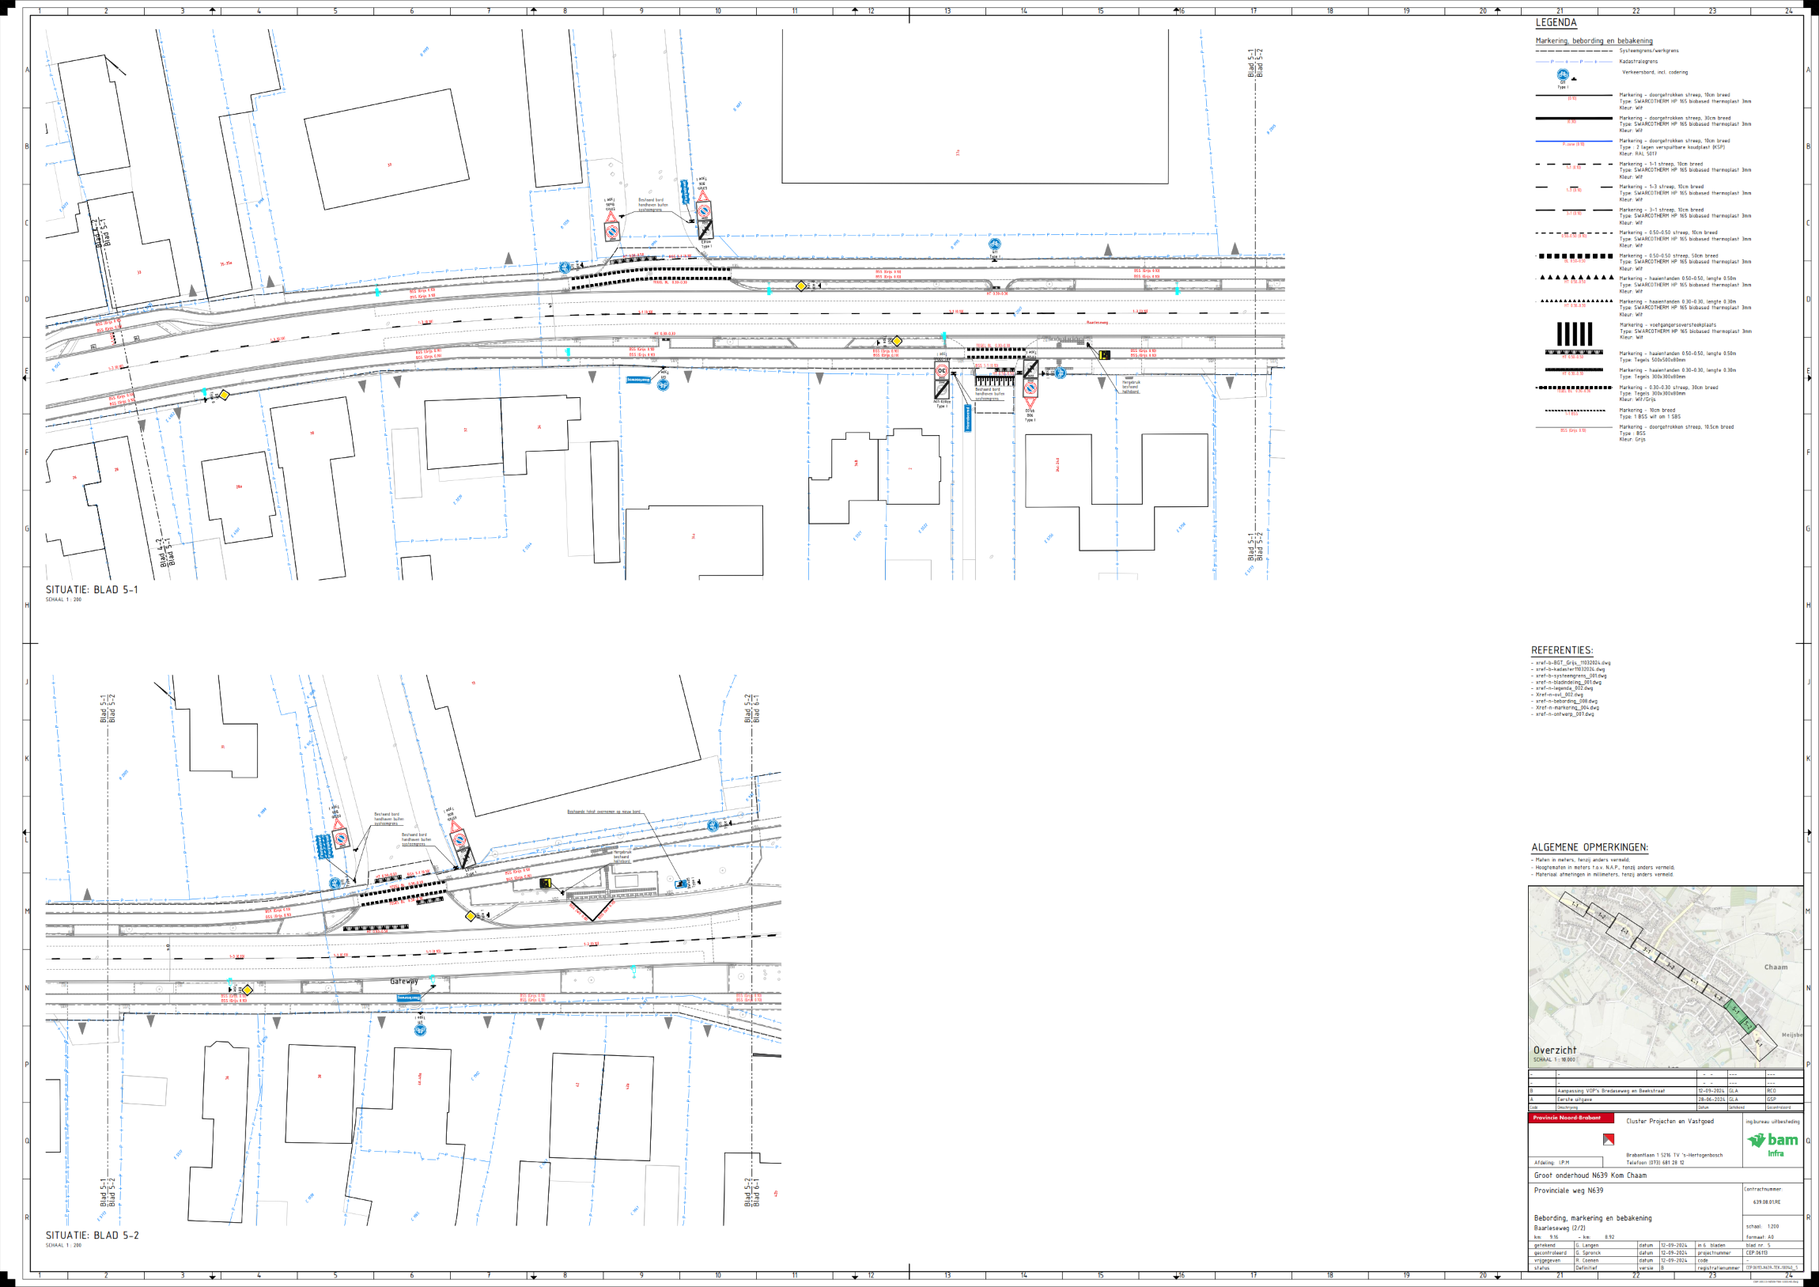The image size is (1819, 1287).
Task: Click the 30 km/h speed limit sign
Action: point(942,371)
